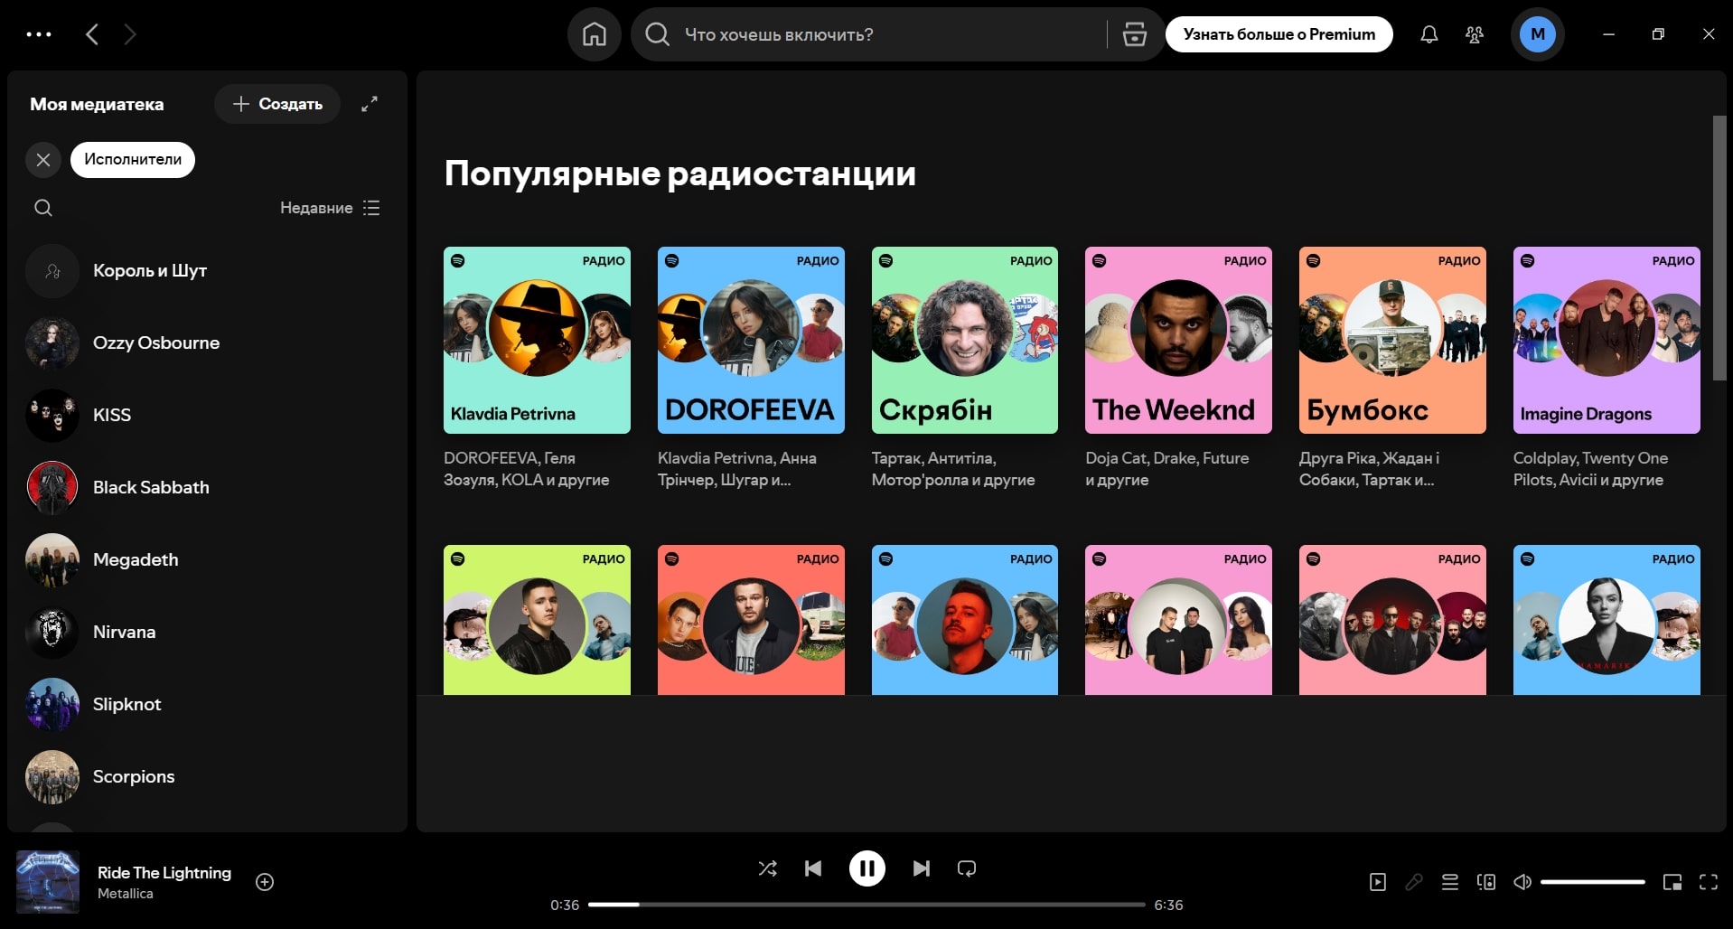Select Slipknot in the library

click(x=208, y=704)
